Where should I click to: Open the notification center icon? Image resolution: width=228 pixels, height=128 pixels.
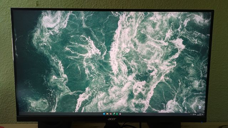pyautogui.click(x=202, y=114)
